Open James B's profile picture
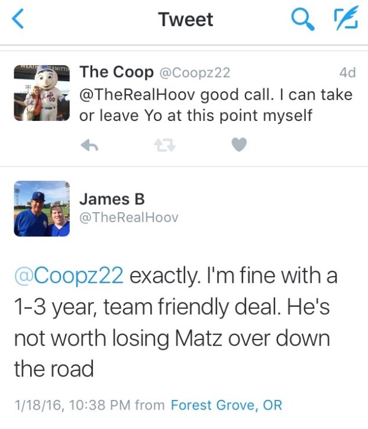Image resolution: width=368 pixels, height=429 pixels. [x=42, y=209]
